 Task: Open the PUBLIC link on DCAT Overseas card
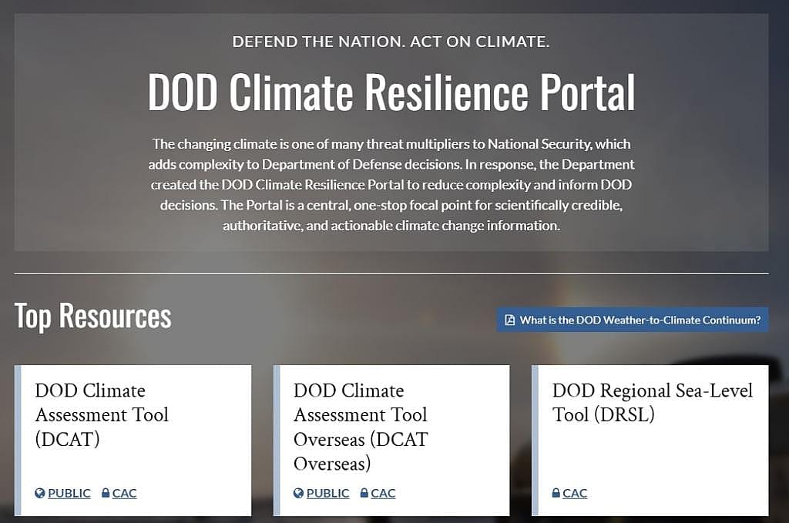pyautogui.click(x=327, y=493)
